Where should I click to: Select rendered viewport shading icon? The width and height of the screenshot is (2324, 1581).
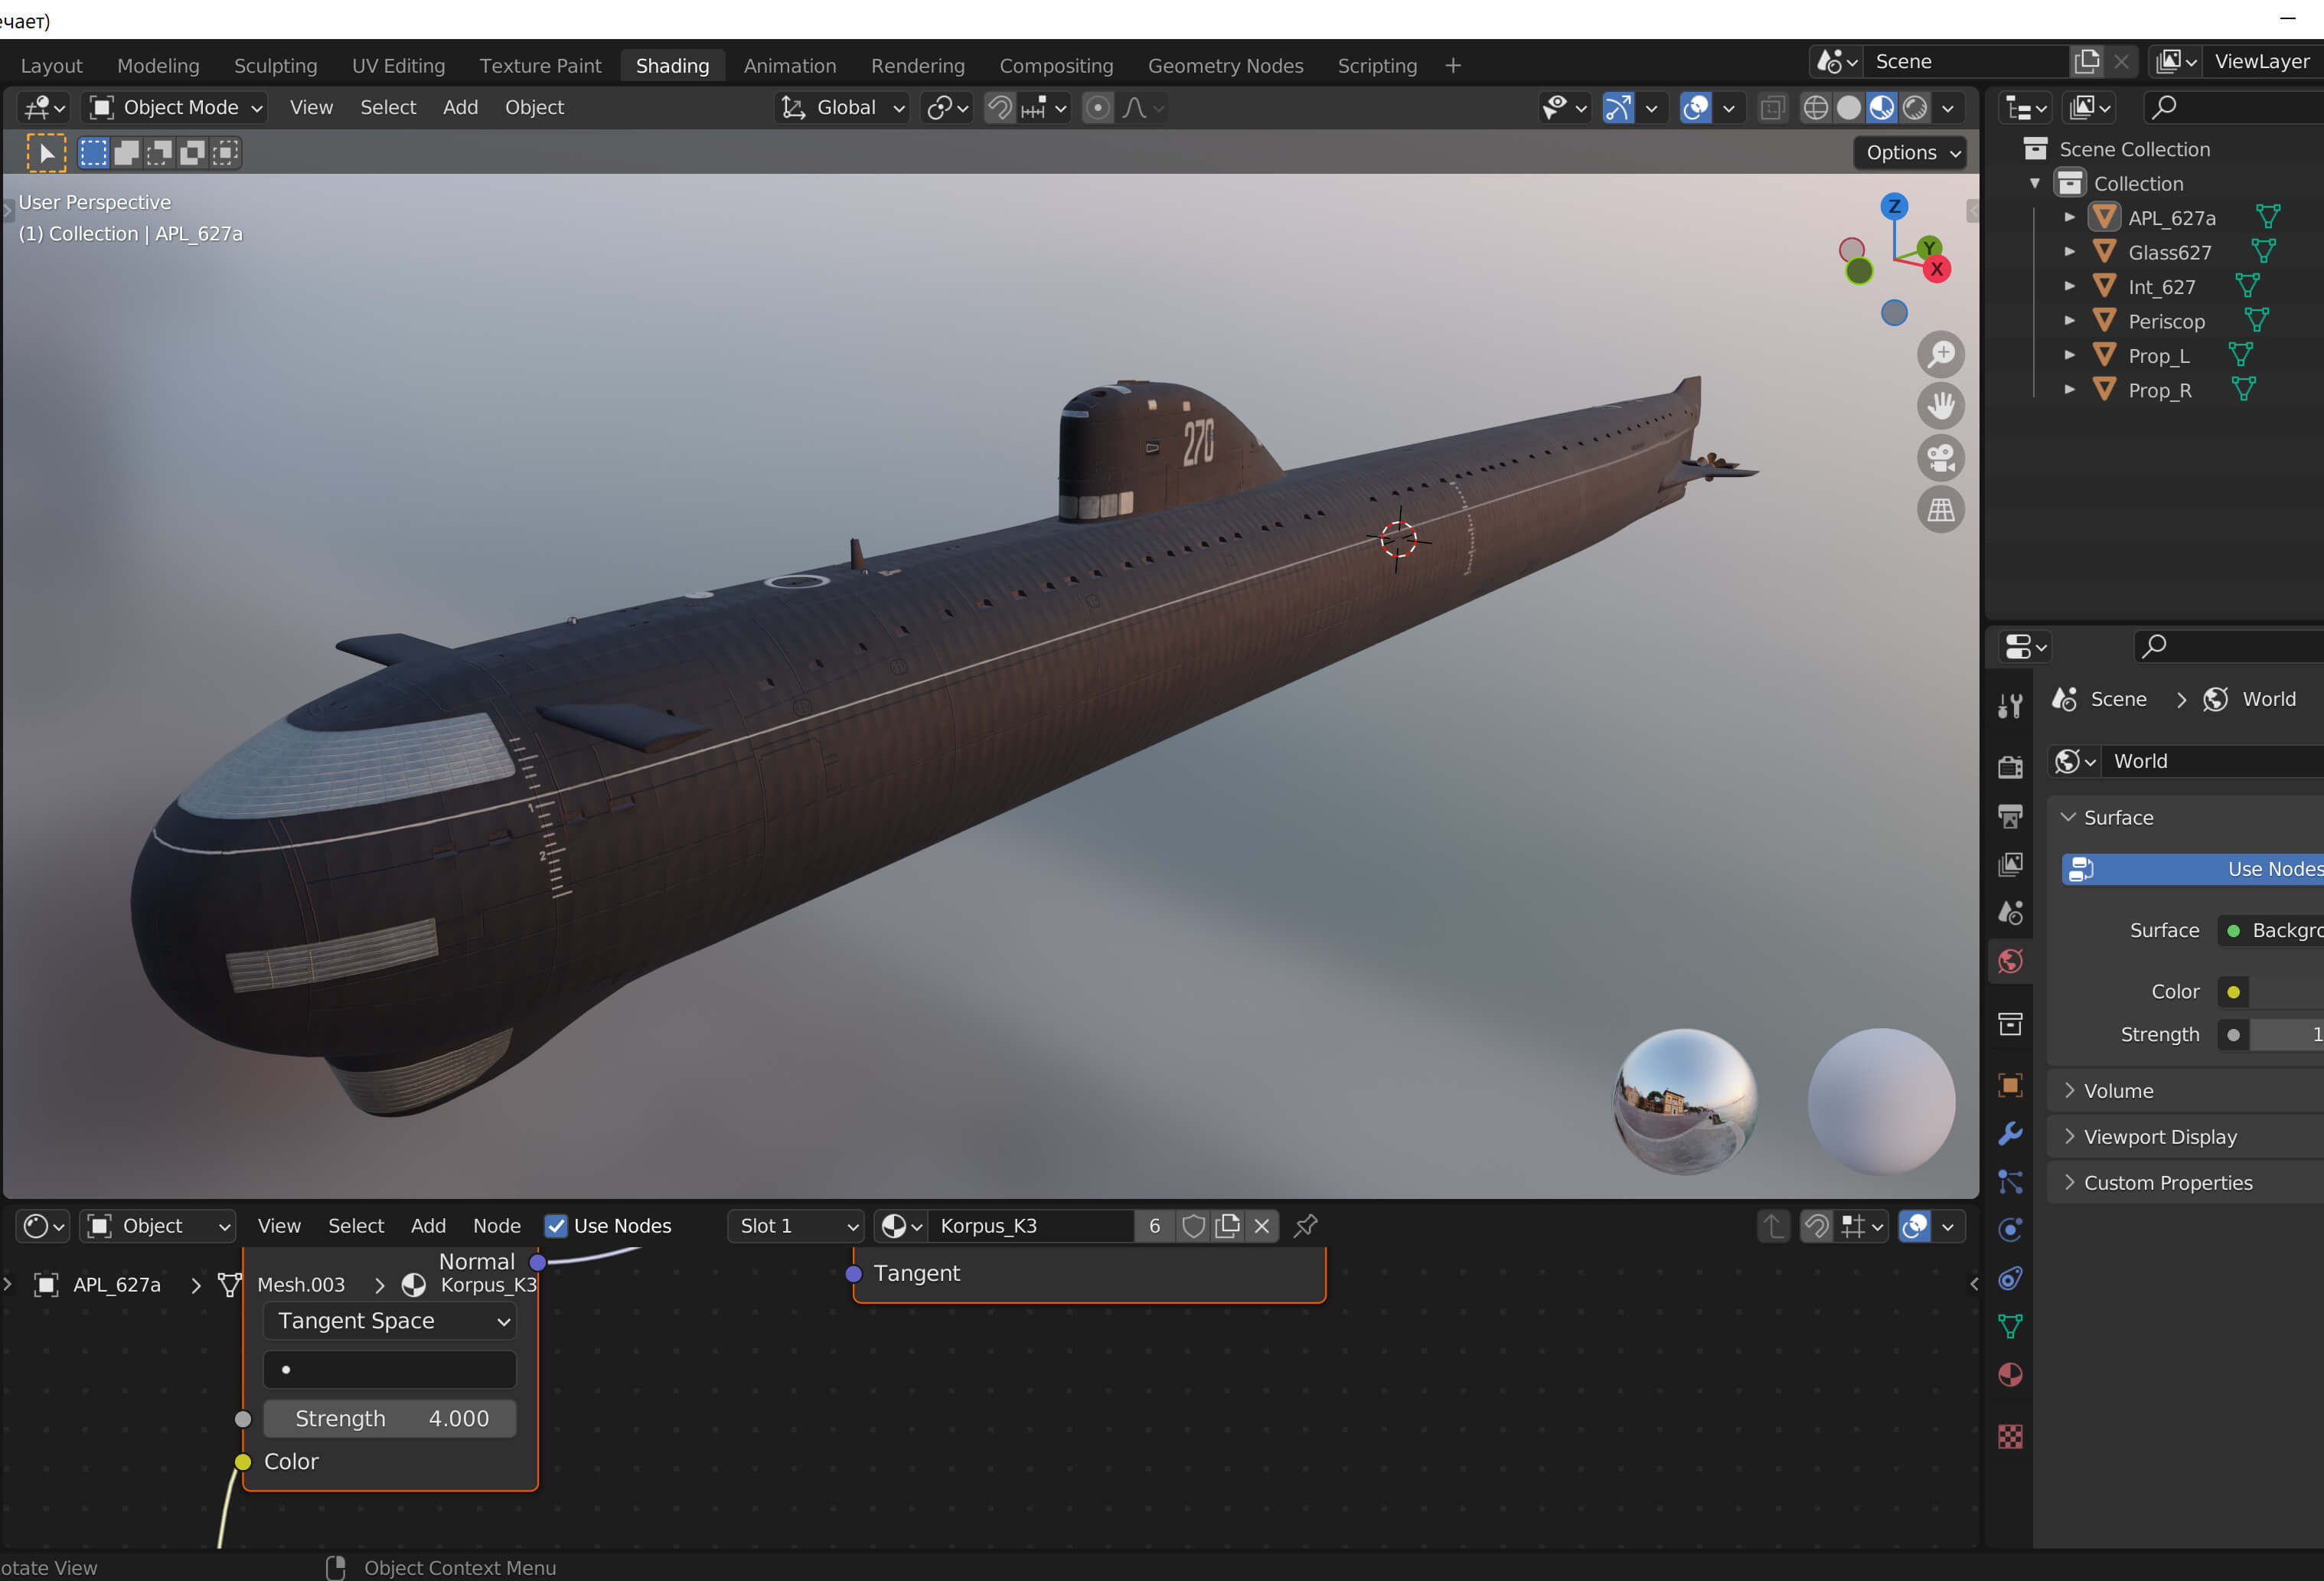pos(1914,108)
